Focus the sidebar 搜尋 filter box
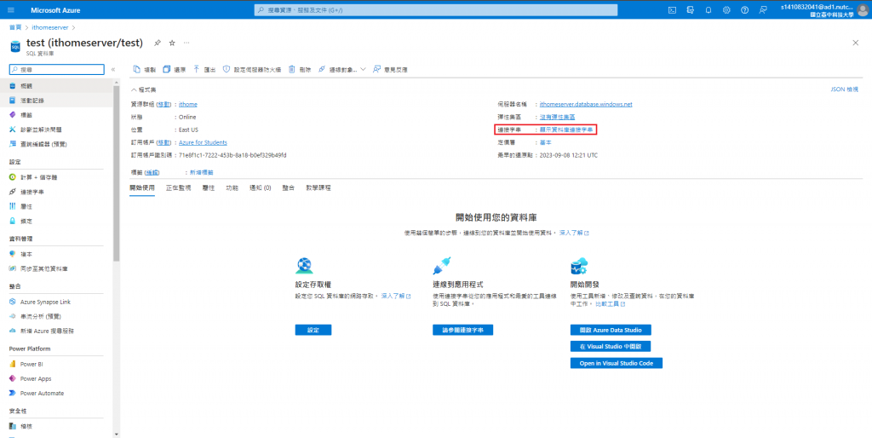Image resolution: width=872 pixels, height=438 pixels. click(x=57, y=70)
